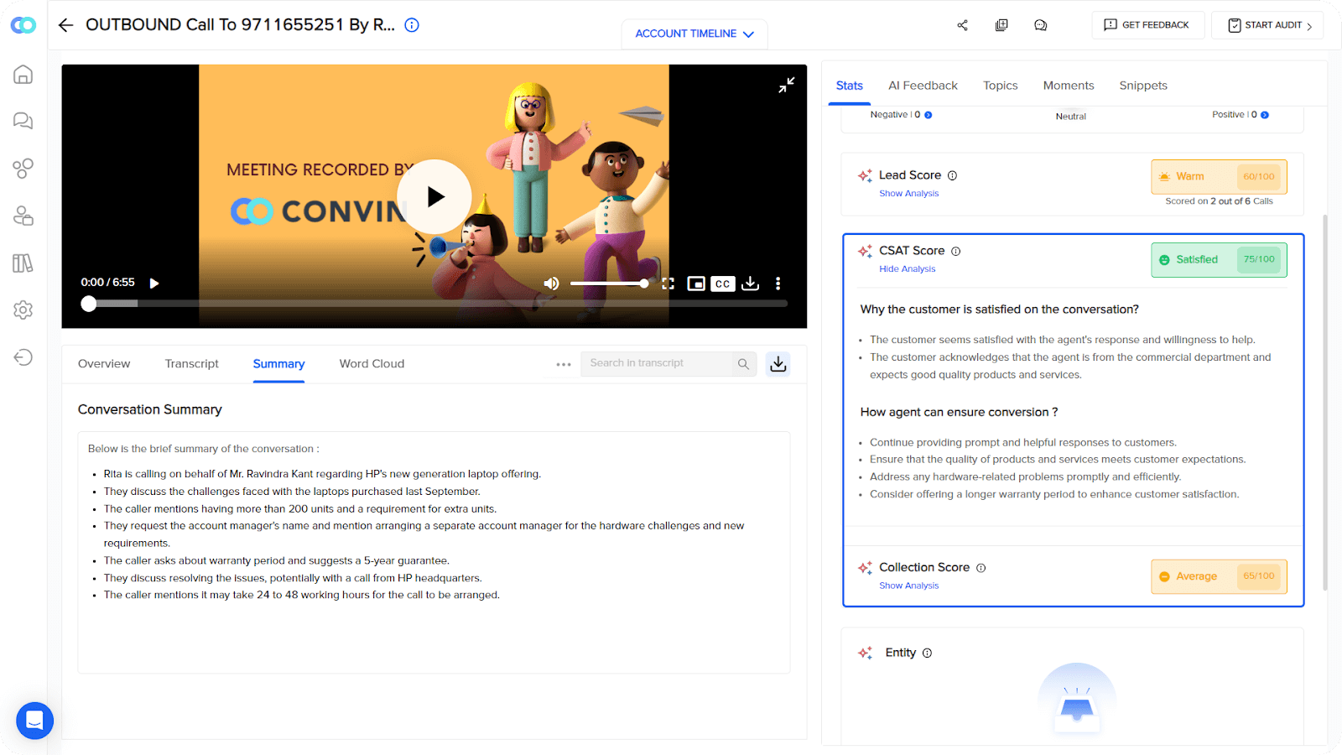Screen dimensions: 1342x755
Task: Open the chat support widget button
Action: (34, 721)
